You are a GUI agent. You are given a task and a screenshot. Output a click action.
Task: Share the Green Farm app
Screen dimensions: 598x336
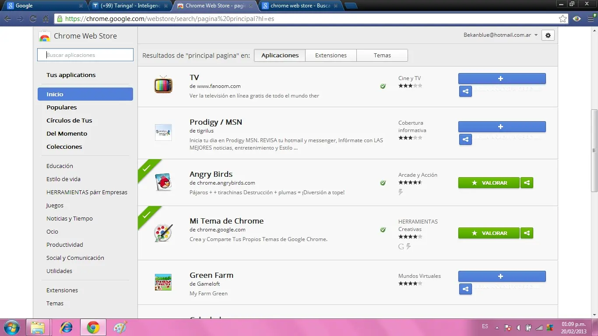click(465, 289)
